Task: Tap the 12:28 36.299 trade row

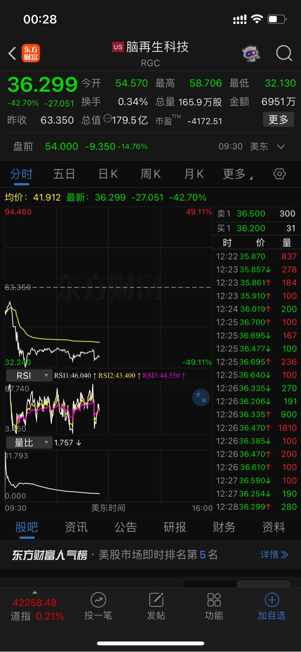Action: pyautogui.click(x=256, y=507)
